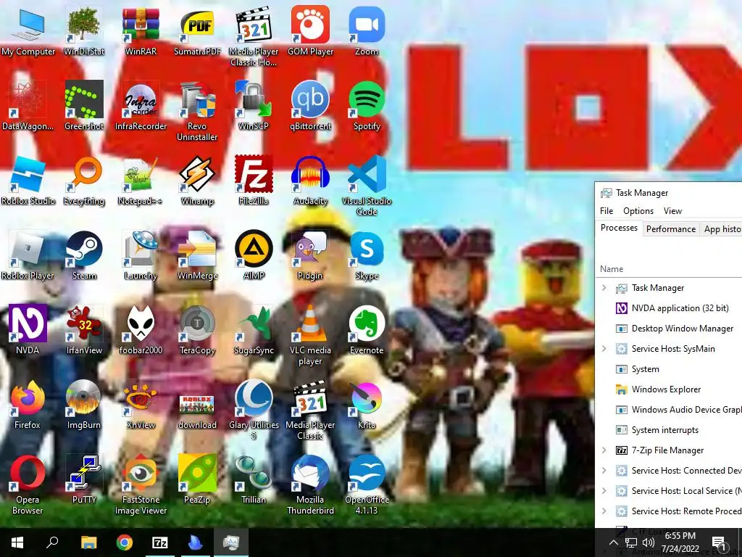Expand Service Host: SysMain row
Screen dimensions: 742x557
point(604,349)
